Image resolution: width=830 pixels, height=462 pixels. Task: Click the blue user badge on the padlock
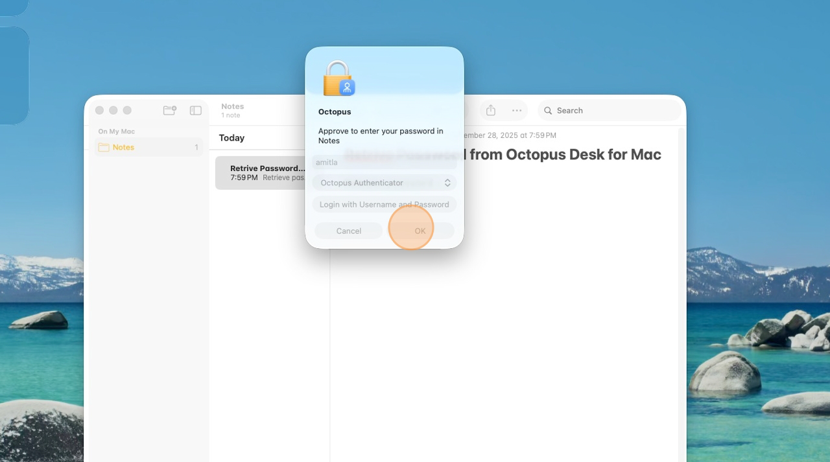point(347,86)
